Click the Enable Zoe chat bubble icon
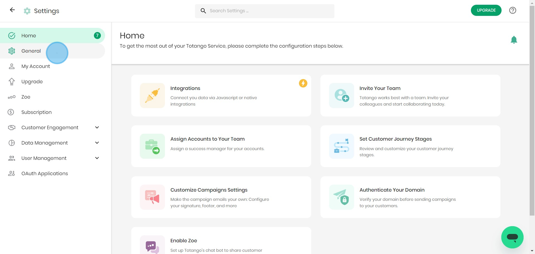Viewport: 535px width, 254px height. click(x=152, y=245)
